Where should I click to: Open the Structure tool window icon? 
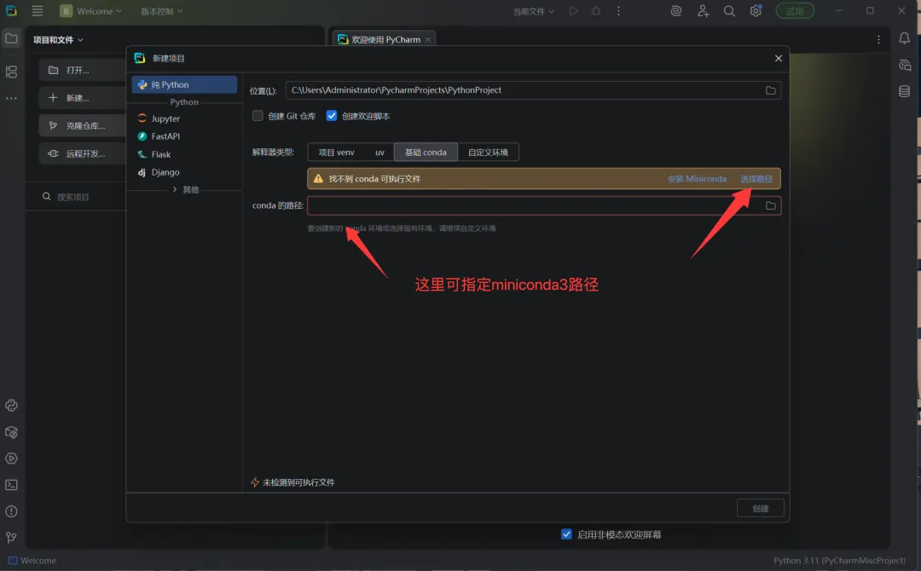click(x=11, y=72)
